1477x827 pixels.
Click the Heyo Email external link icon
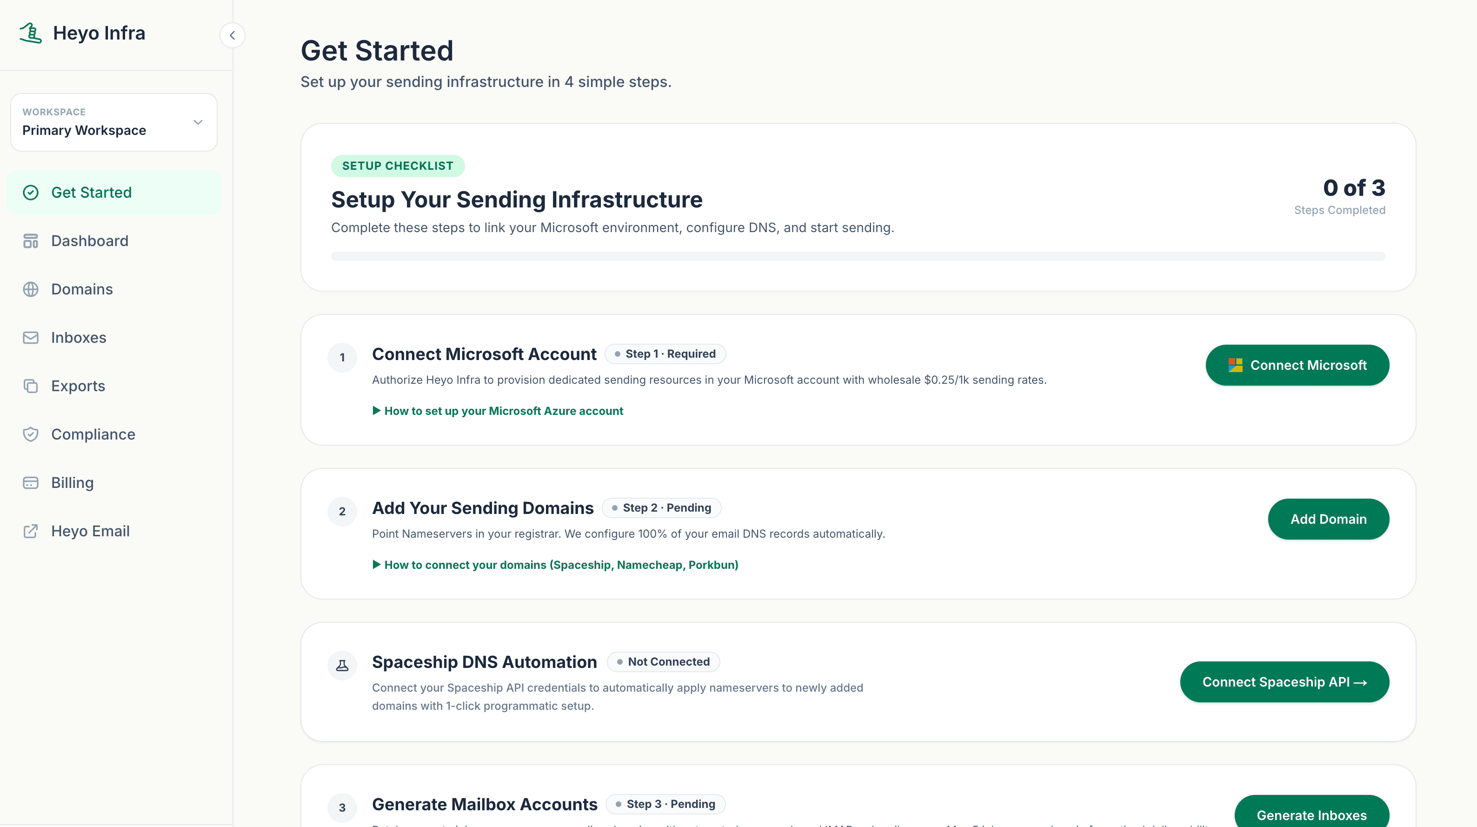[x=30, y=532]
